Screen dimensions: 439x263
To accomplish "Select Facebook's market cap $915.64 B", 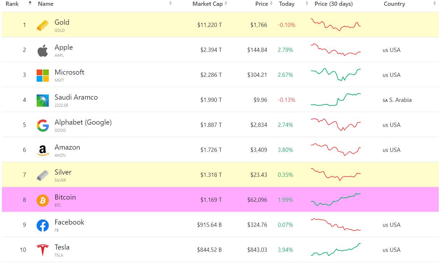I will pos(209,225).
